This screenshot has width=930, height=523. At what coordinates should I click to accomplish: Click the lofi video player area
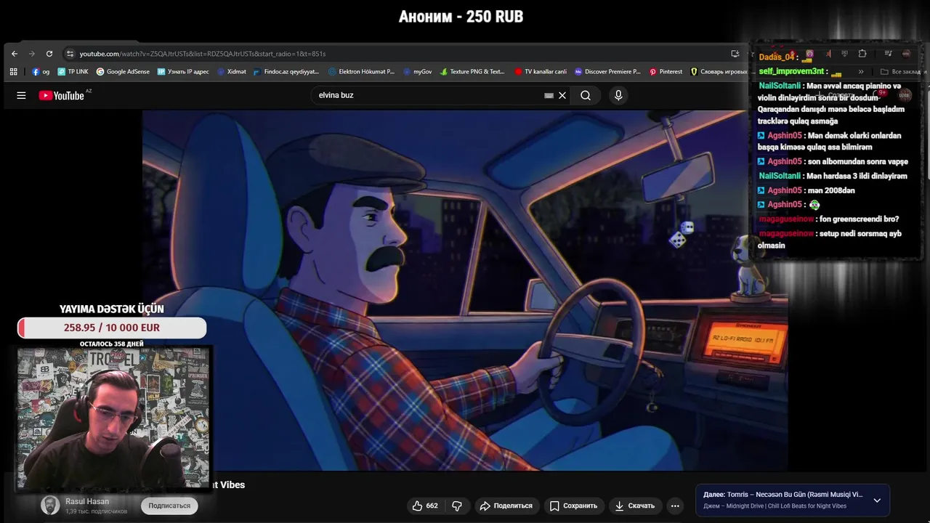[x=465, y=291]
